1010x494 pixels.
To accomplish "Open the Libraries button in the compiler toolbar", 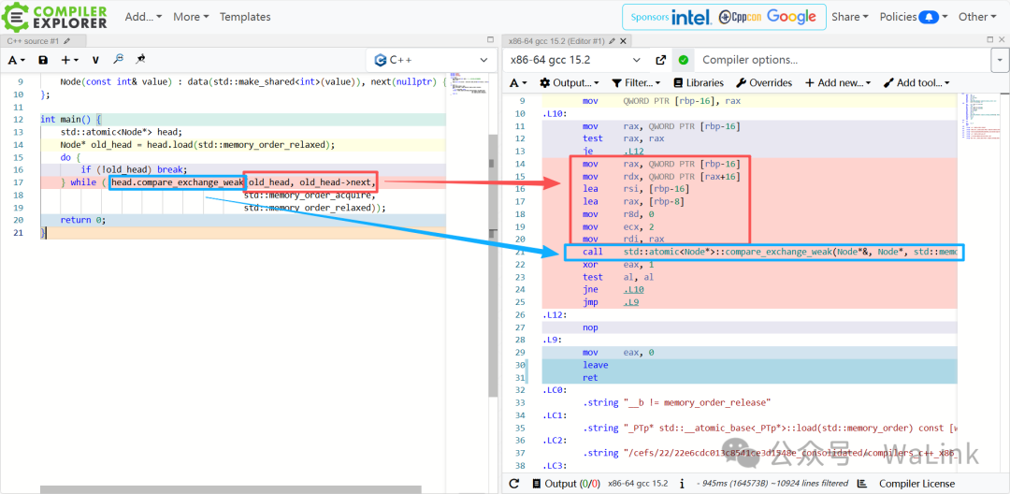I will point(698,83).
